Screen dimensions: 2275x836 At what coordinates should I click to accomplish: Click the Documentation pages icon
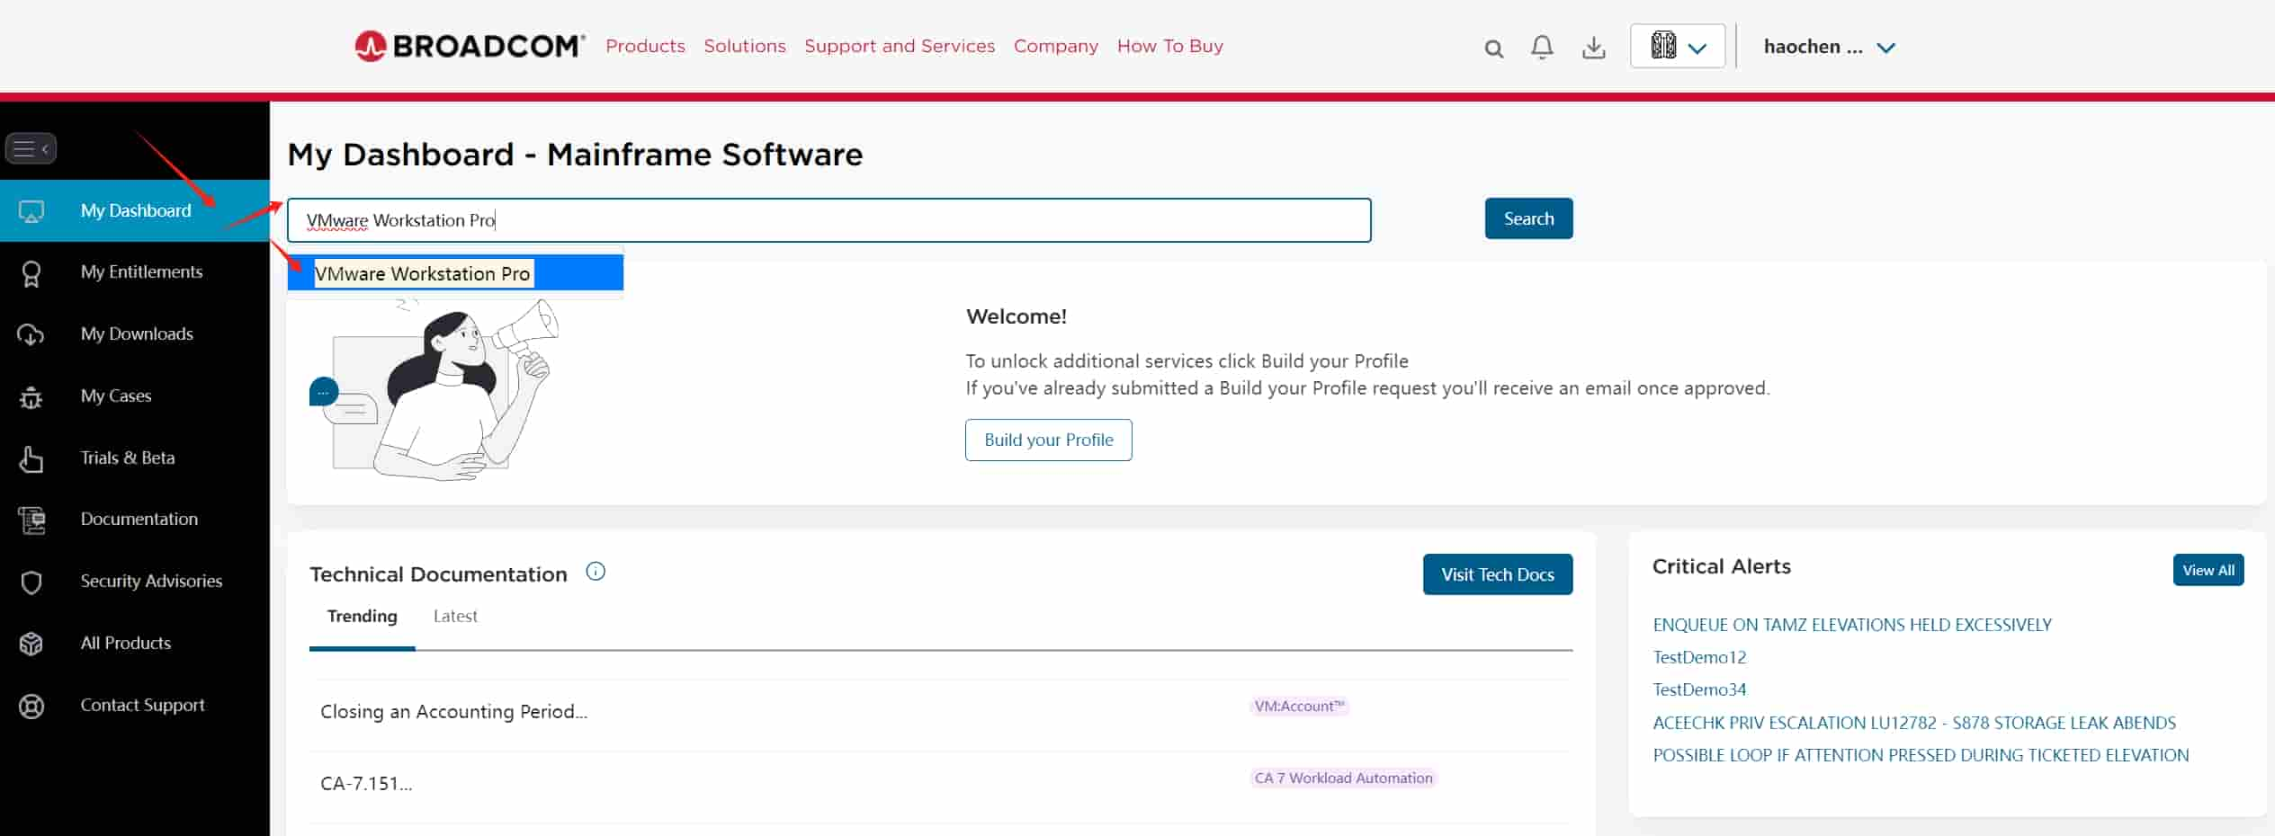[x=31, y=520]
